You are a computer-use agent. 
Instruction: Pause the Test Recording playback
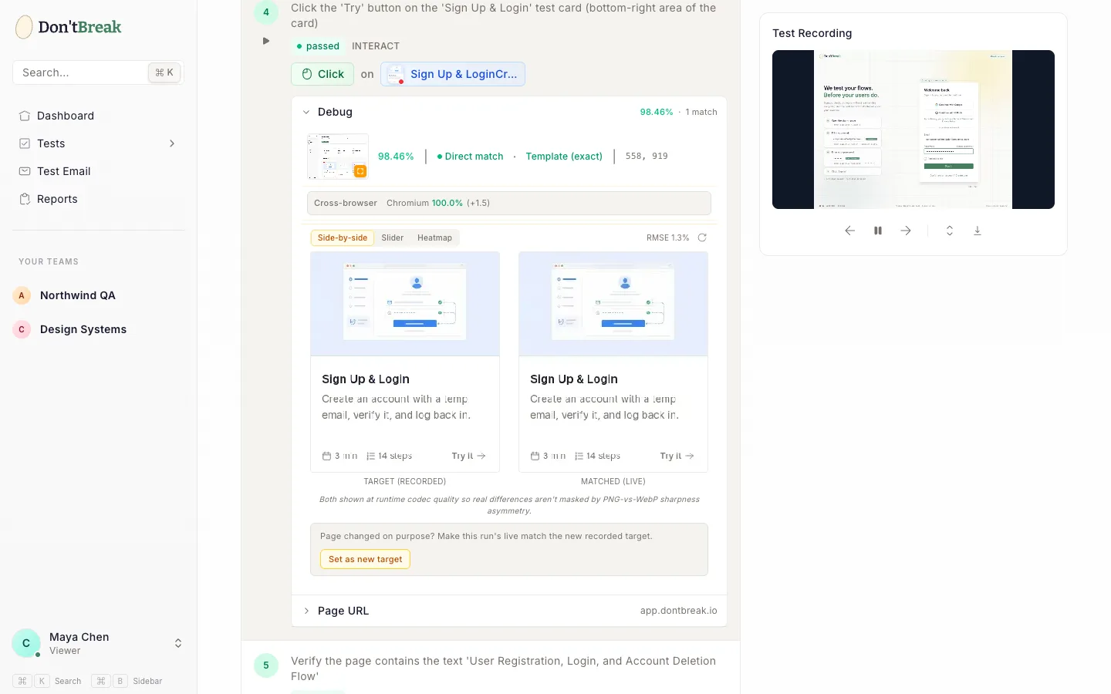point(878,231)
